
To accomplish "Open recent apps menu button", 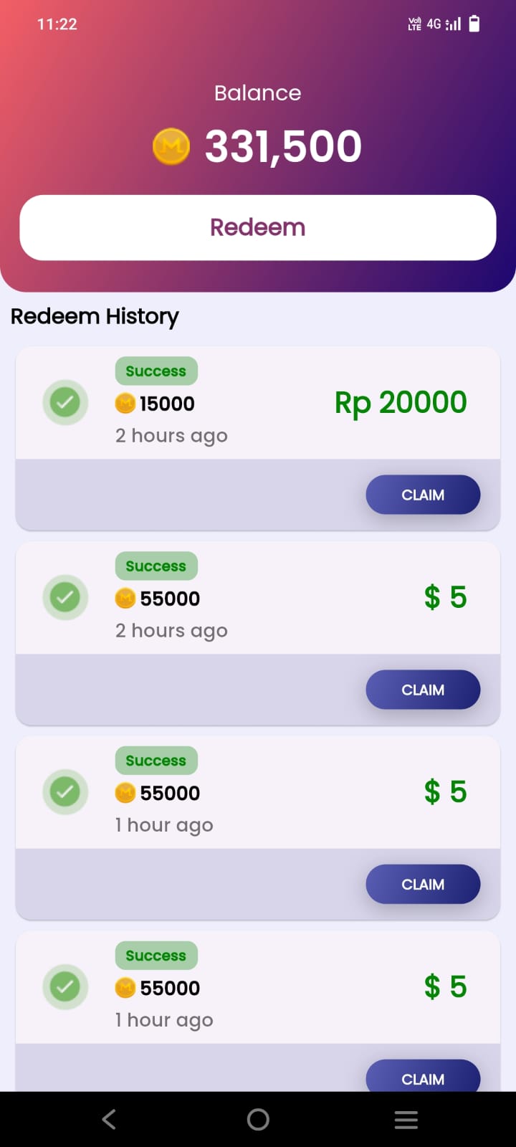I will (x=406, y=1120).
